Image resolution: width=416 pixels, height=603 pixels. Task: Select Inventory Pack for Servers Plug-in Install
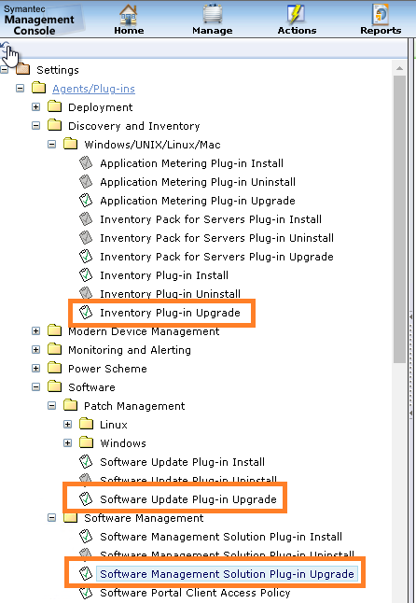click(211, 219)
